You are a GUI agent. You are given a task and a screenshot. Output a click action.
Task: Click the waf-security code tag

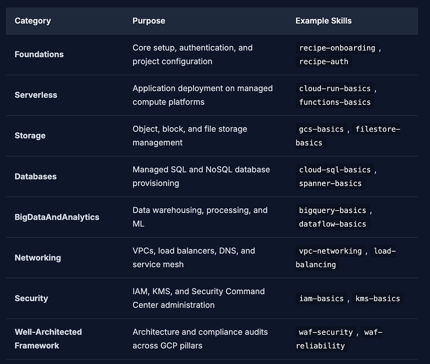pyautogui.click(x=326, y=332)
